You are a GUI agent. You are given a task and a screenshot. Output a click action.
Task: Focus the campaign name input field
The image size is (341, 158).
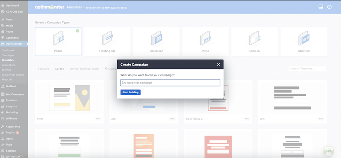click(170, 83)
